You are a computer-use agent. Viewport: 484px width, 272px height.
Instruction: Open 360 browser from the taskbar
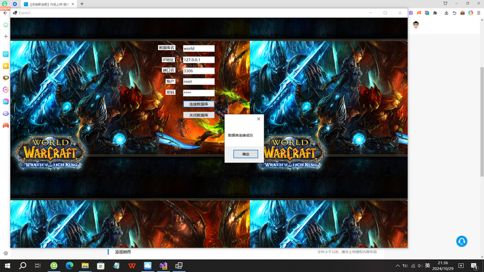tap(54, 265)
